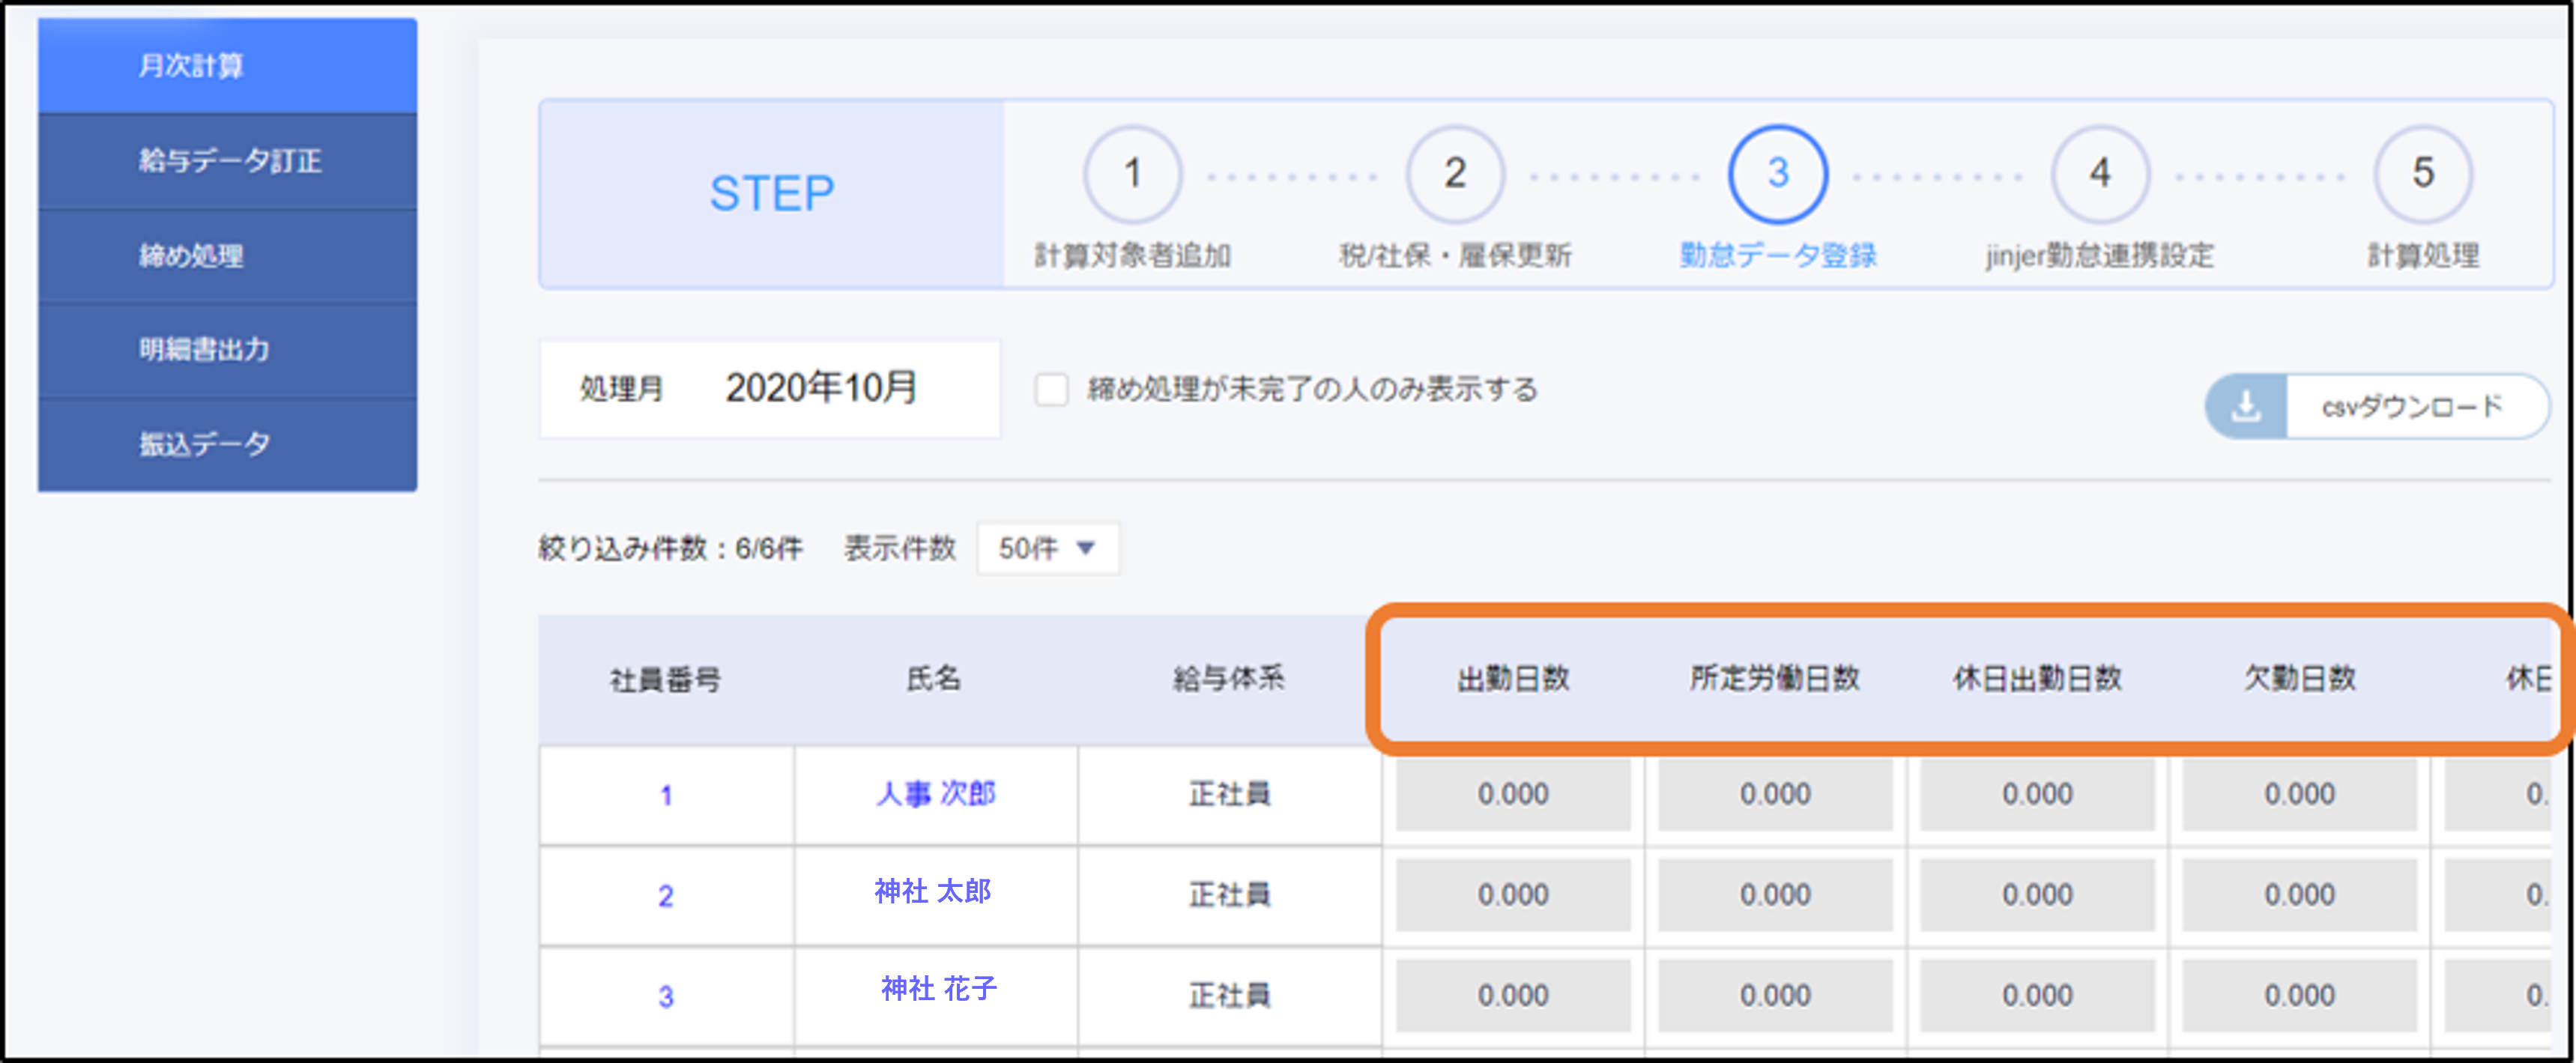The height and width of the screenshot is (1063, 2576).
Task: Open employee link 神社 花子
Action: 938,989
